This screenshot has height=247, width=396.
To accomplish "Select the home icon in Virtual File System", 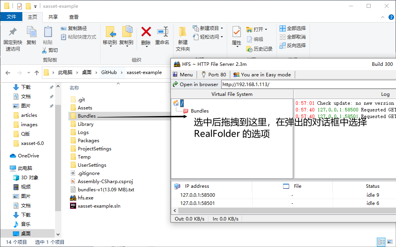I will (x=176, y=102).
